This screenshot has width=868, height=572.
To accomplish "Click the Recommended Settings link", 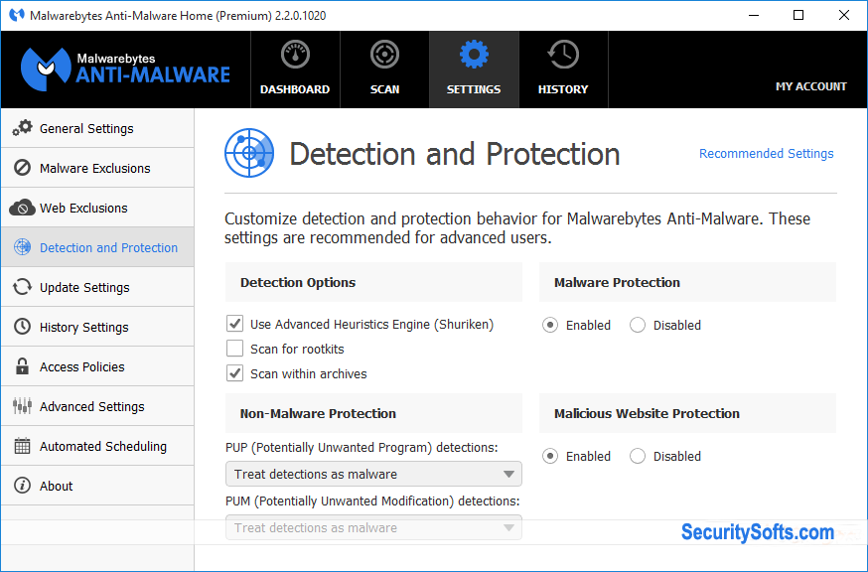I will click(x=766, y=153).
